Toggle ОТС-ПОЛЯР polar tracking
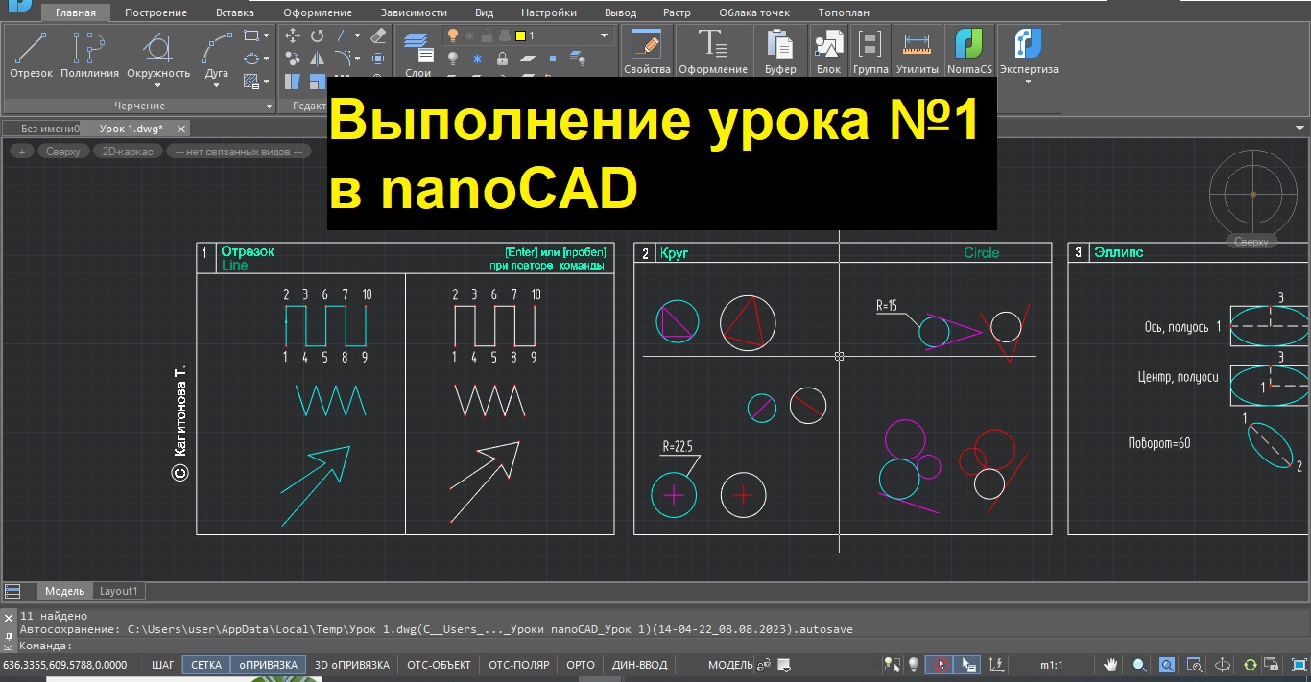The image size is (1311, 682). click(x=519, y=665)
